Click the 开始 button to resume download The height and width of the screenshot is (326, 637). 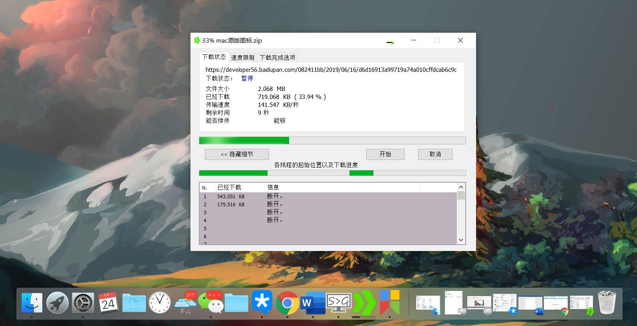pos(385,154)
